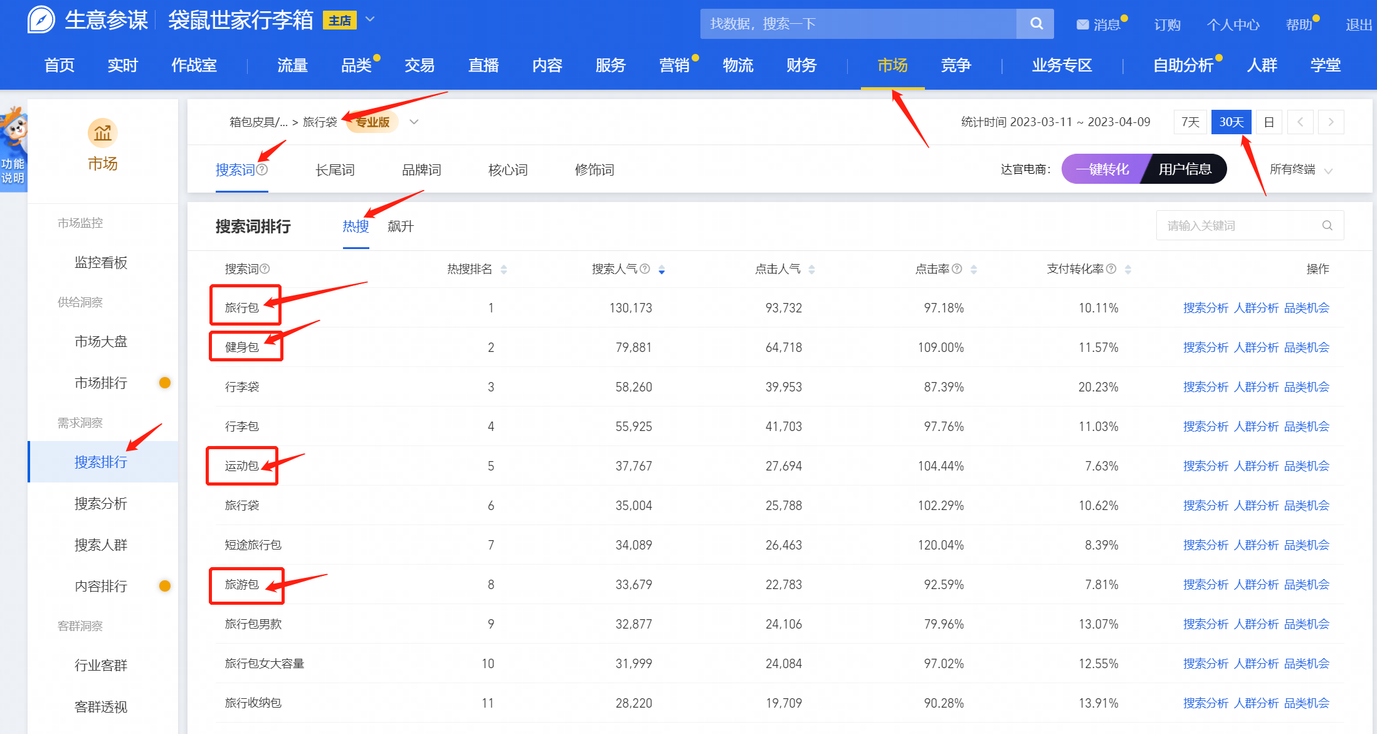
Task: Click the previous period arrow icon
Action: click(x=1300, y=122)
